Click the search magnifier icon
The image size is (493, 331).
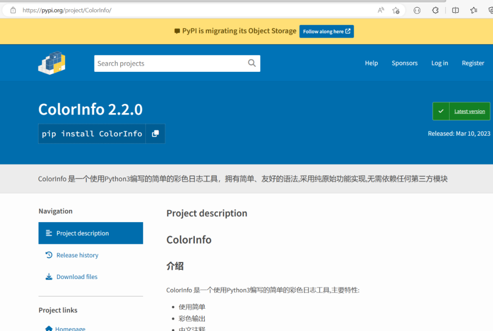click(x=252, y=63)
